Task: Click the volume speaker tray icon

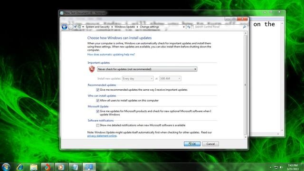Action: point(281,167)
